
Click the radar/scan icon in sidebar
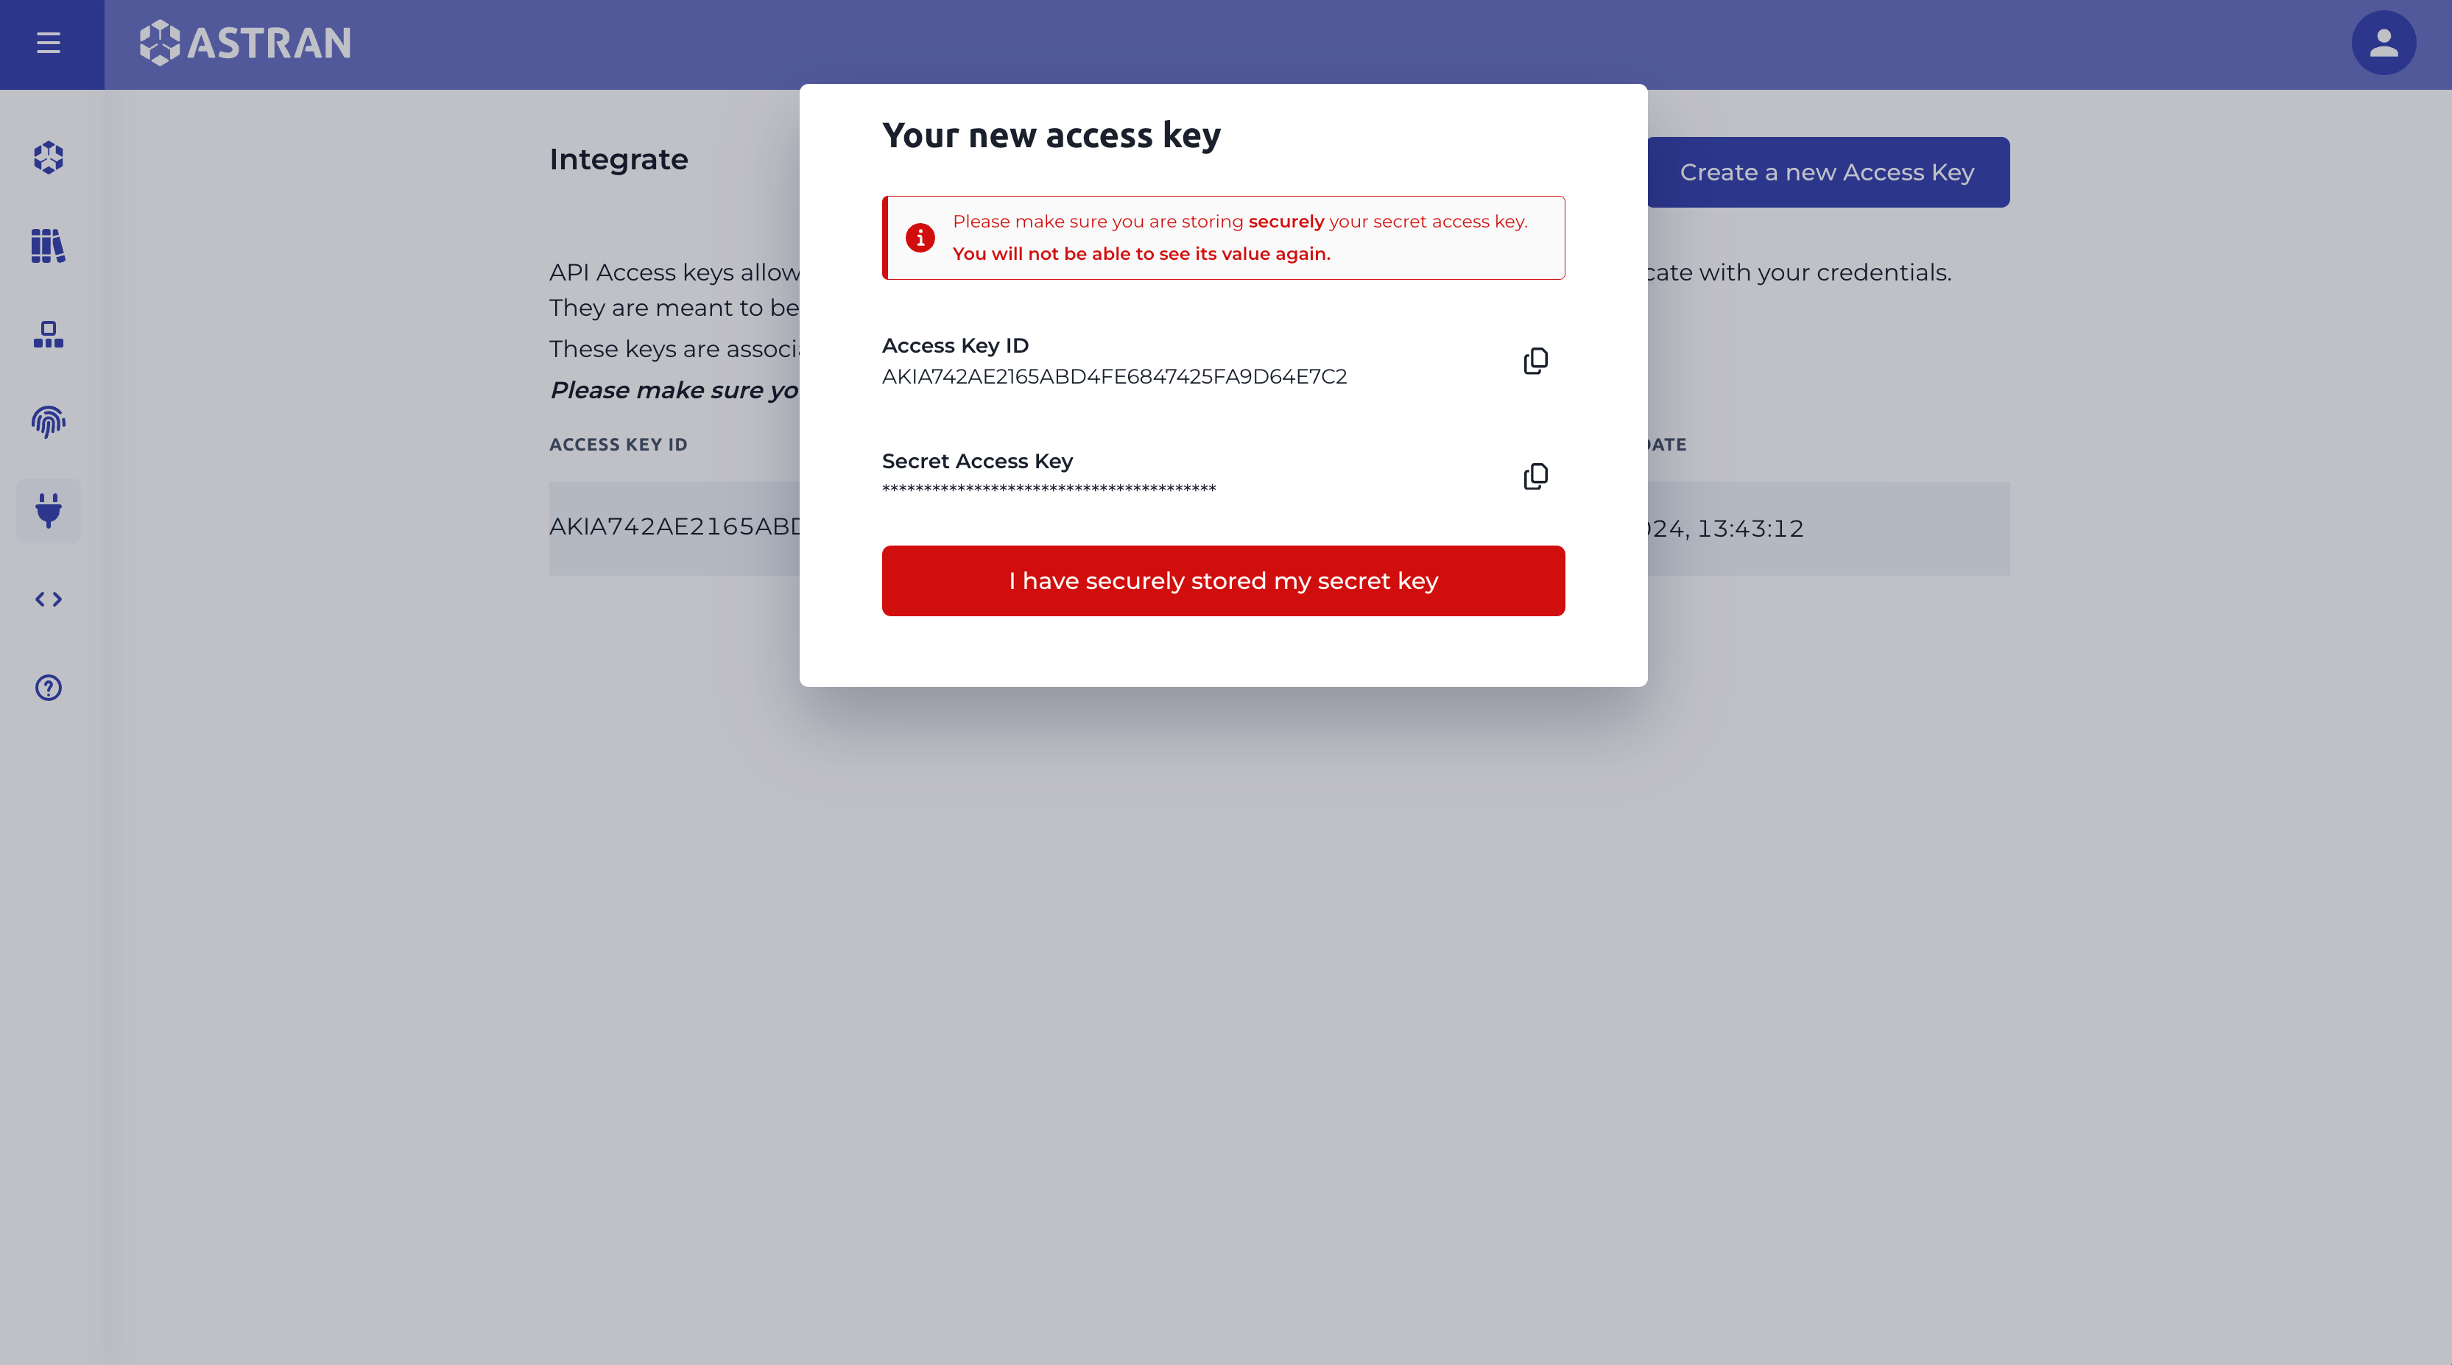(x=47, y=422)
